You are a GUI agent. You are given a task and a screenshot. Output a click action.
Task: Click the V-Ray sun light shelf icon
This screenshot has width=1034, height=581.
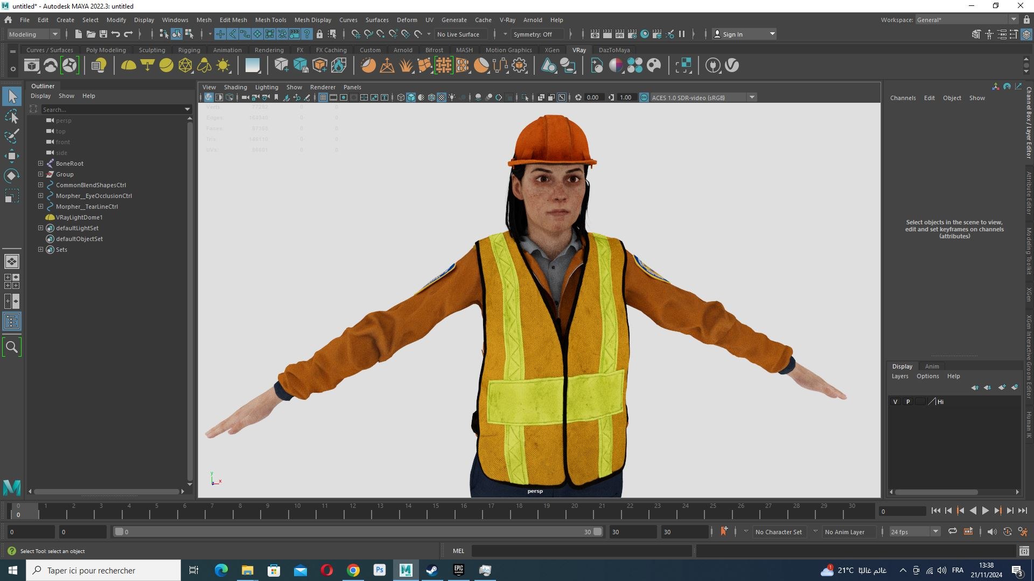click(223, 66)
